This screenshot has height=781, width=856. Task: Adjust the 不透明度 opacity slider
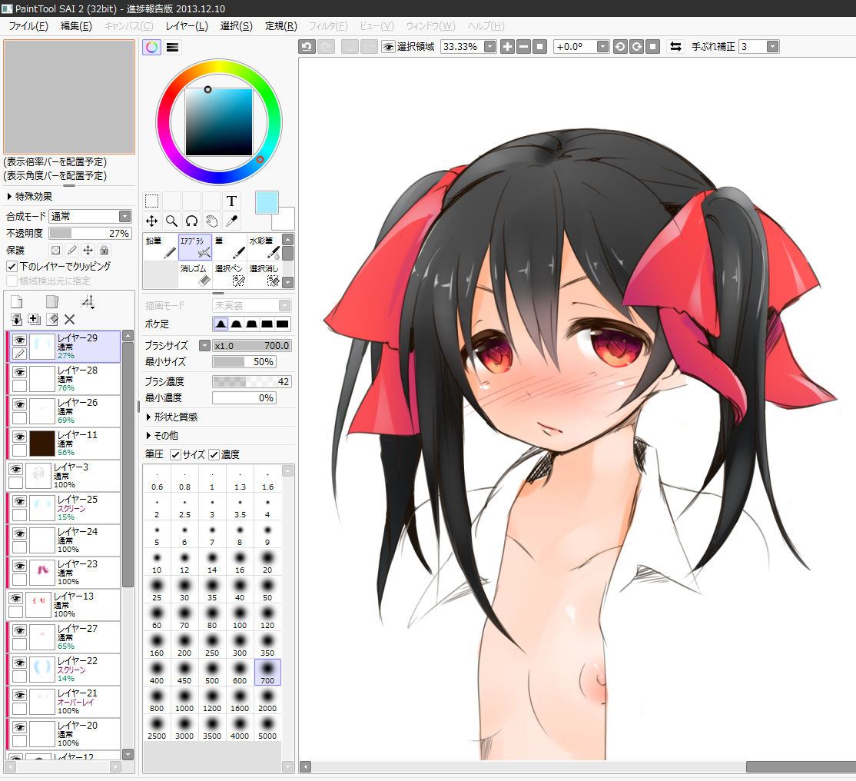(90, 233)
